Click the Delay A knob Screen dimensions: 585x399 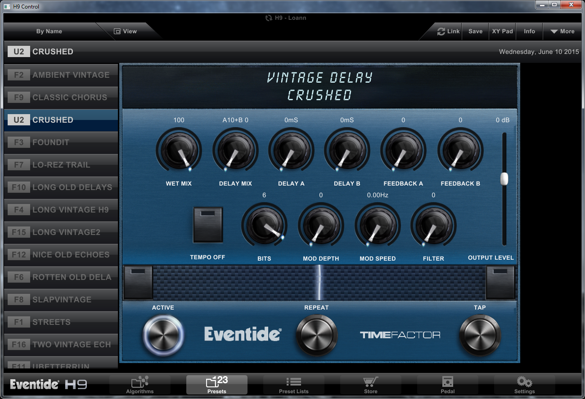point(291,151)
